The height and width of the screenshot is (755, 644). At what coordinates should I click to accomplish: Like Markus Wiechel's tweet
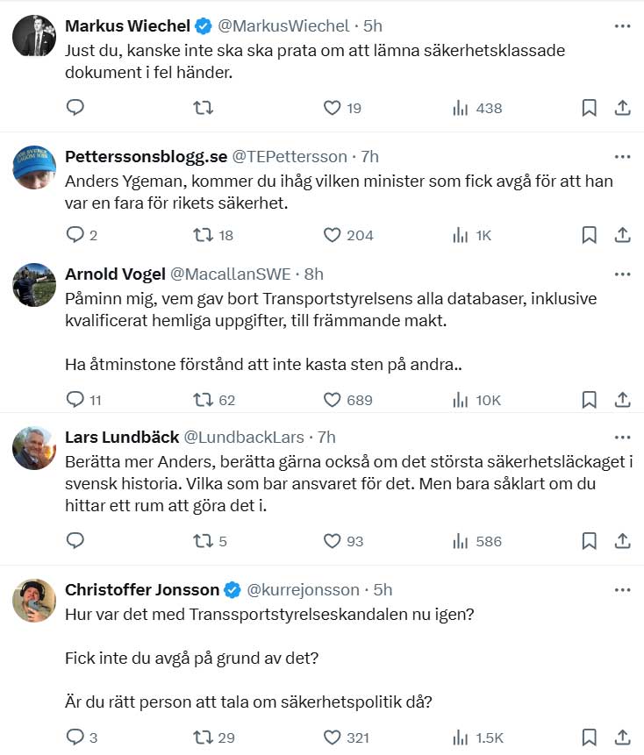332,108
